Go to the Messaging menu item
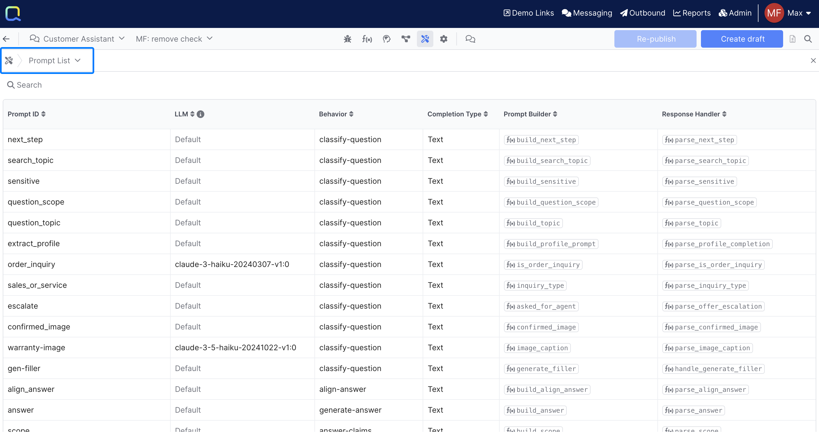Viewport: 819px width, 448px height. (587, 13)
